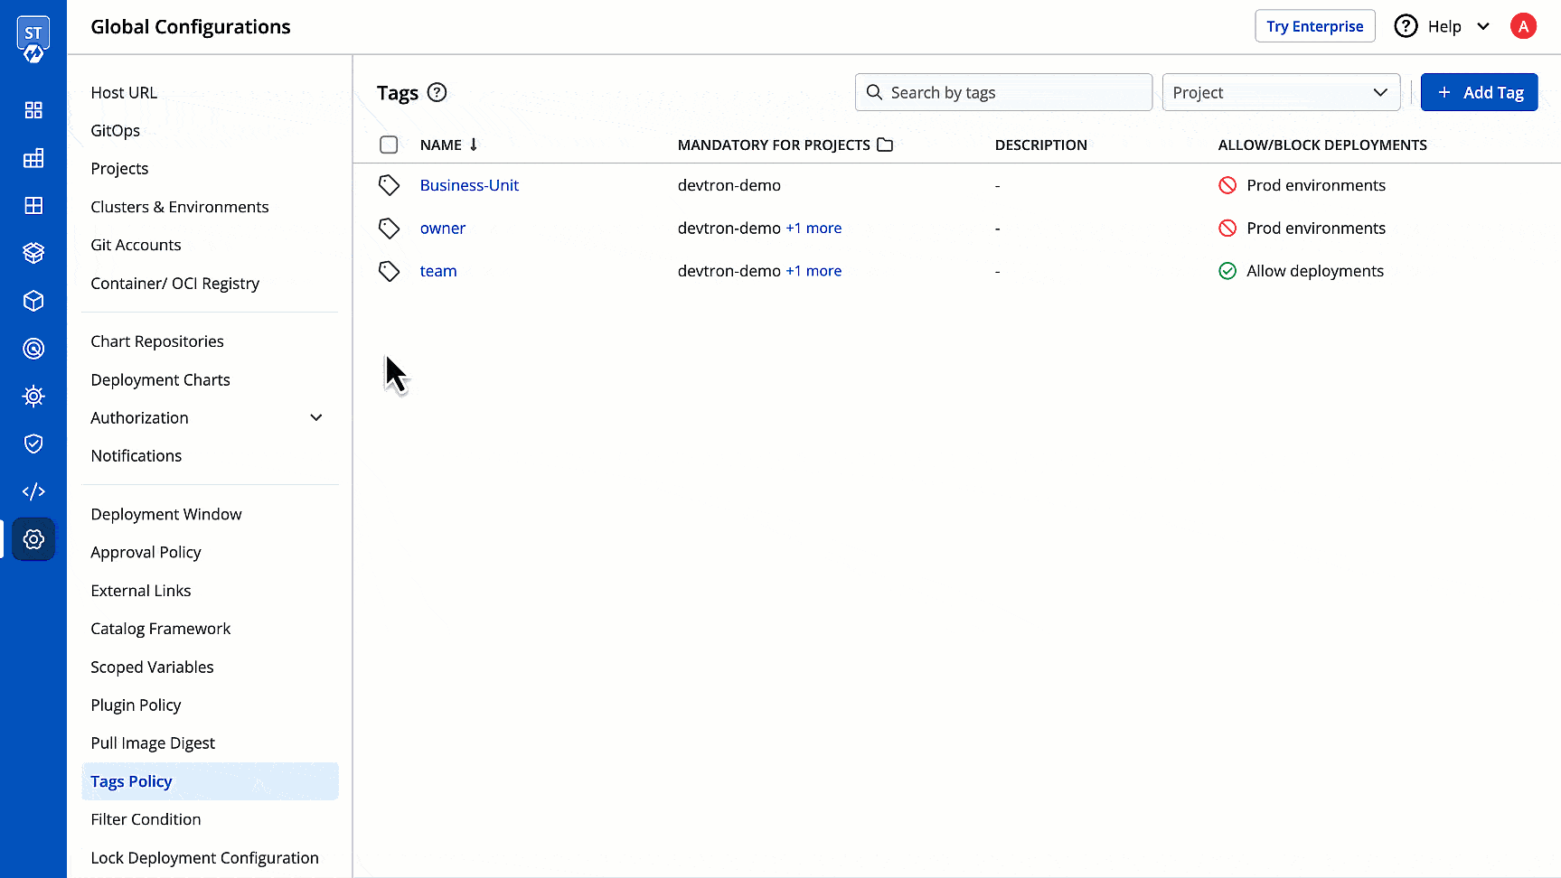Collapse the Authorization section in the sidebar
This screenshot has height=878, width=1561.
(315, 417)
